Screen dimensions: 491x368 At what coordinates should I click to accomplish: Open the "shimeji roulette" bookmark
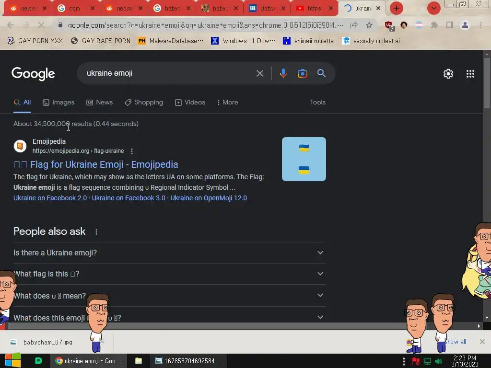coord(308,41)
